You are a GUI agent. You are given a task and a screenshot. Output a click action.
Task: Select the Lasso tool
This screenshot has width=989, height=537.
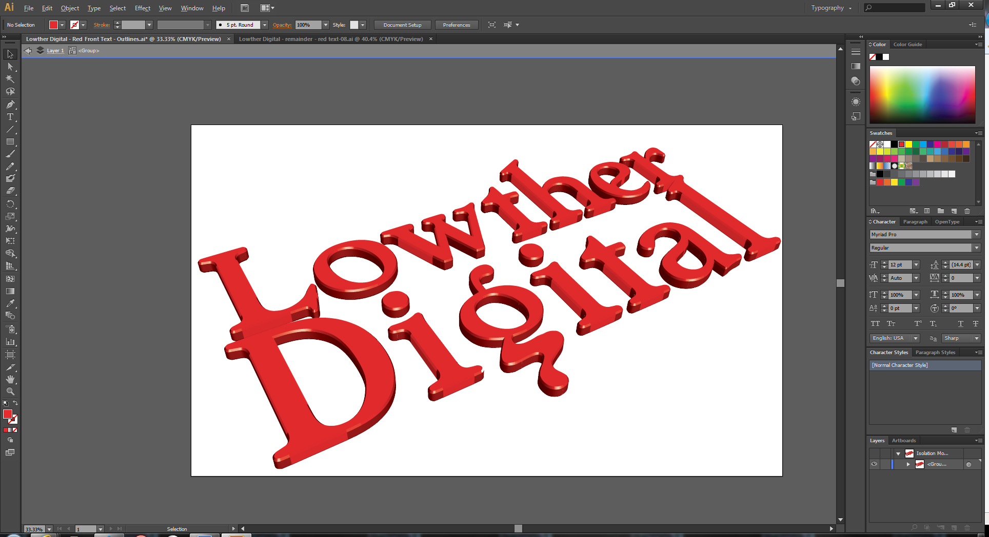(x=10, y=92)
